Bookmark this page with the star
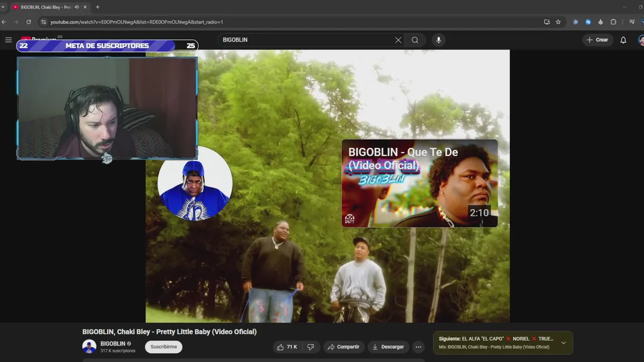The width and height of the screenshot is (644, 362). click(558, 22)
